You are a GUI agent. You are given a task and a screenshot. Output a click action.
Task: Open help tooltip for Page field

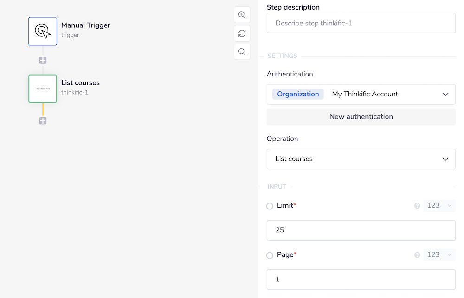coord(417,255)
